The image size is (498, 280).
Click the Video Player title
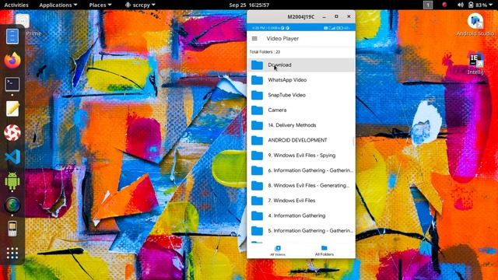click(282, 38)
